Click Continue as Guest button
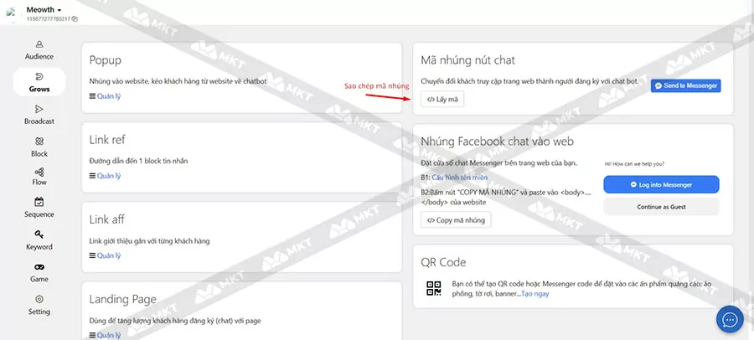 pyautogui.click(x=661, y=207)
